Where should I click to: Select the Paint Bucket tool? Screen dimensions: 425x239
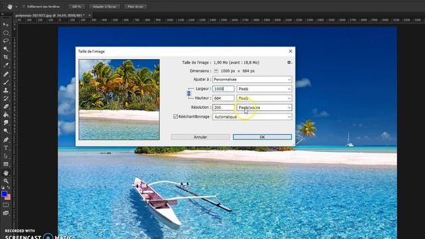6,115
